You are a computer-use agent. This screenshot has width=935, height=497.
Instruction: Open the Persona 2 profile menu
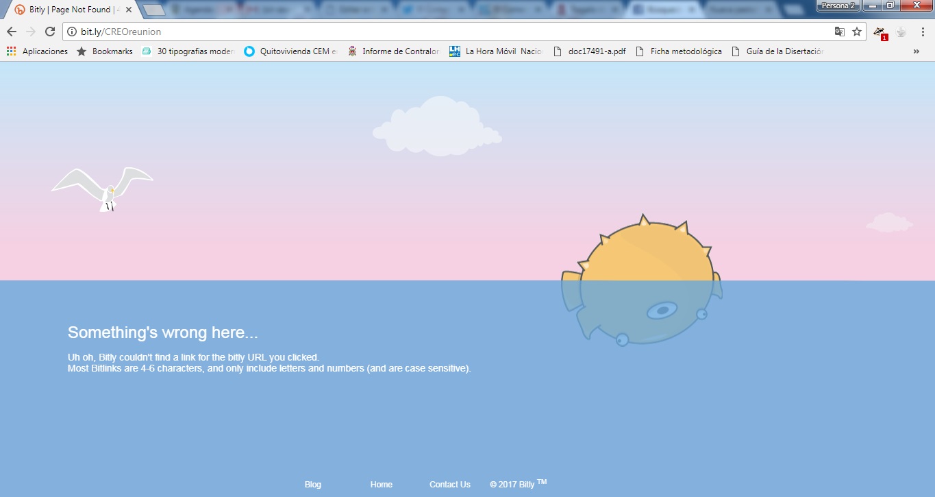coord(838,5)
